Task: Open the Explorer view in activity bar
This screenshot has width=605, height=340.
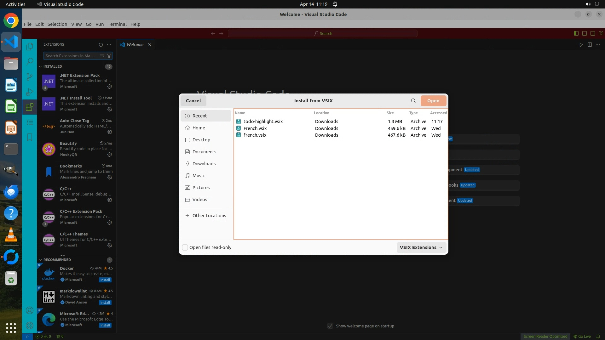Action: pyautogui.click(x=29, y=47)
